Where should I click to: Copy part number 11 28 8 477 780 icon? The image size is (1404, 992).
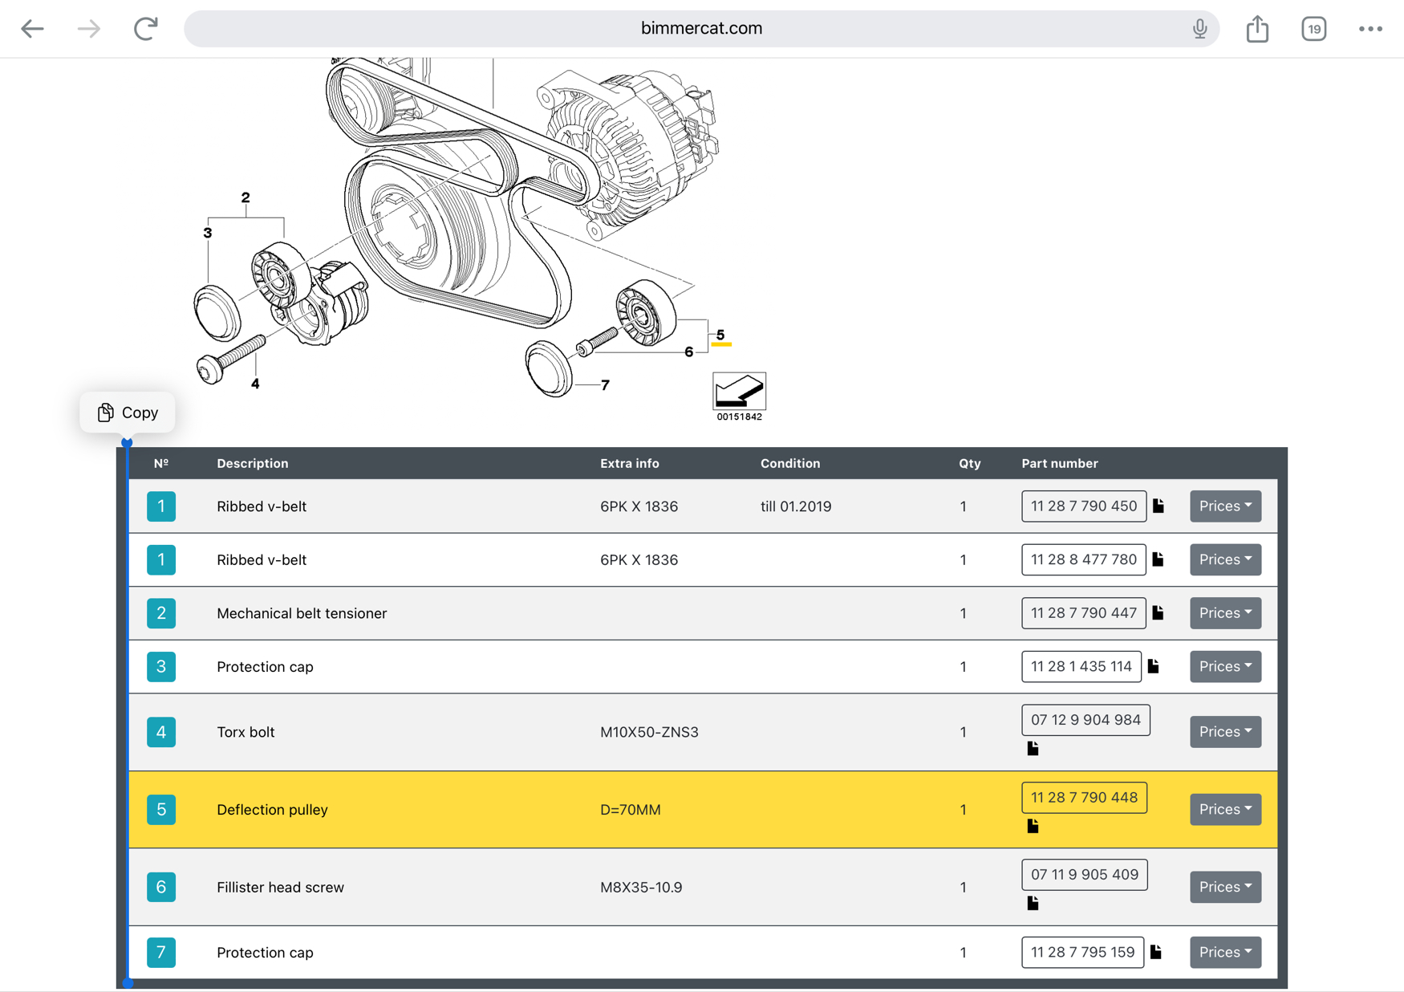point(1159,559)
